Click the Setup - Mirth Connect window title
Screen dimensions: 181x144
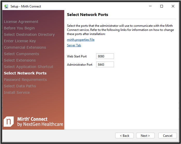click(x=26, y=6)
